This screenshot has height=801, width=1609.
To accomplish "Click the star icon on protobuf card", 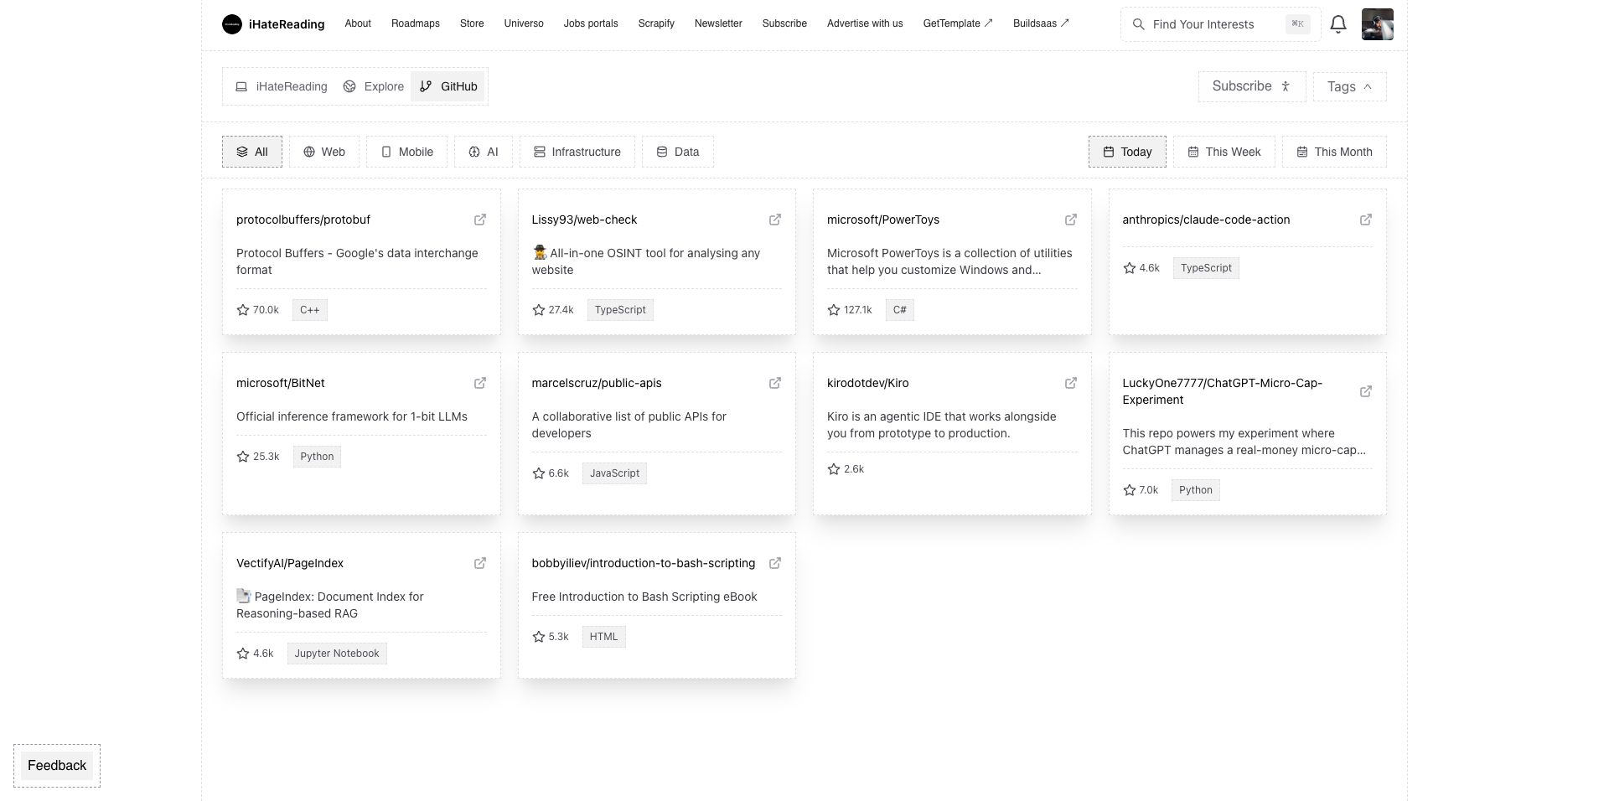I will pos(243,310).
